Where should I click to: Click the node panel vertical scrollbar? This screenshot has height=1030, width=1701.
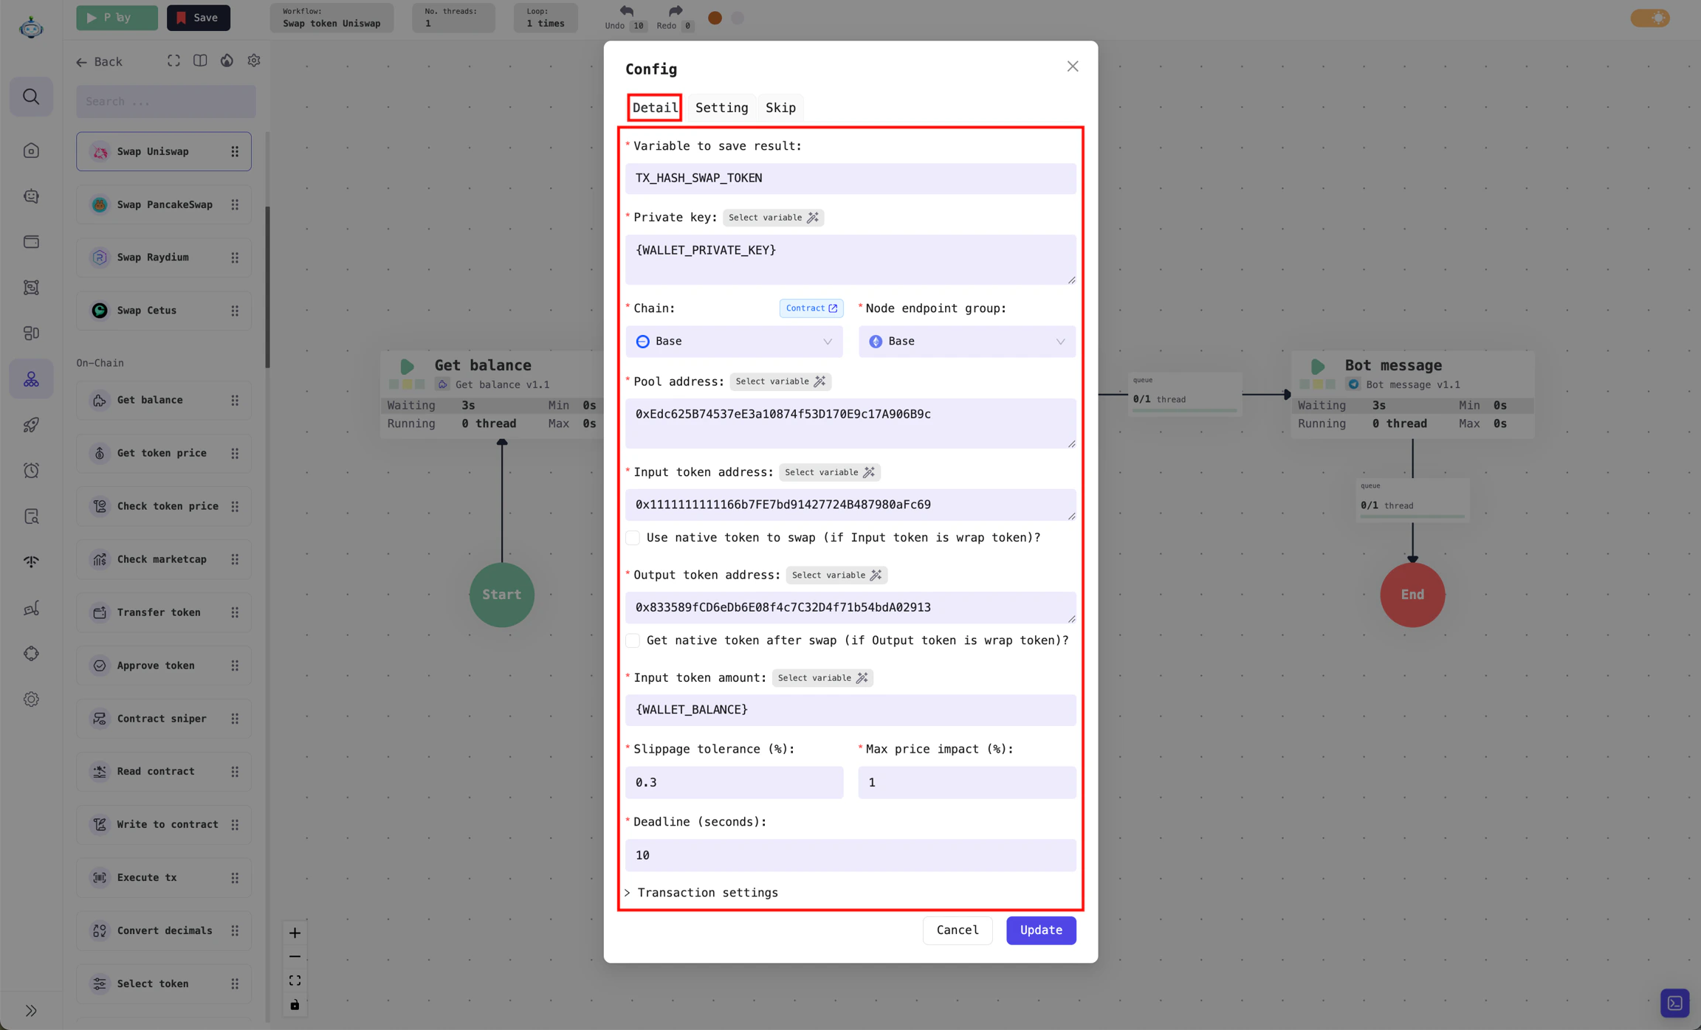click(x=267, y=288)
